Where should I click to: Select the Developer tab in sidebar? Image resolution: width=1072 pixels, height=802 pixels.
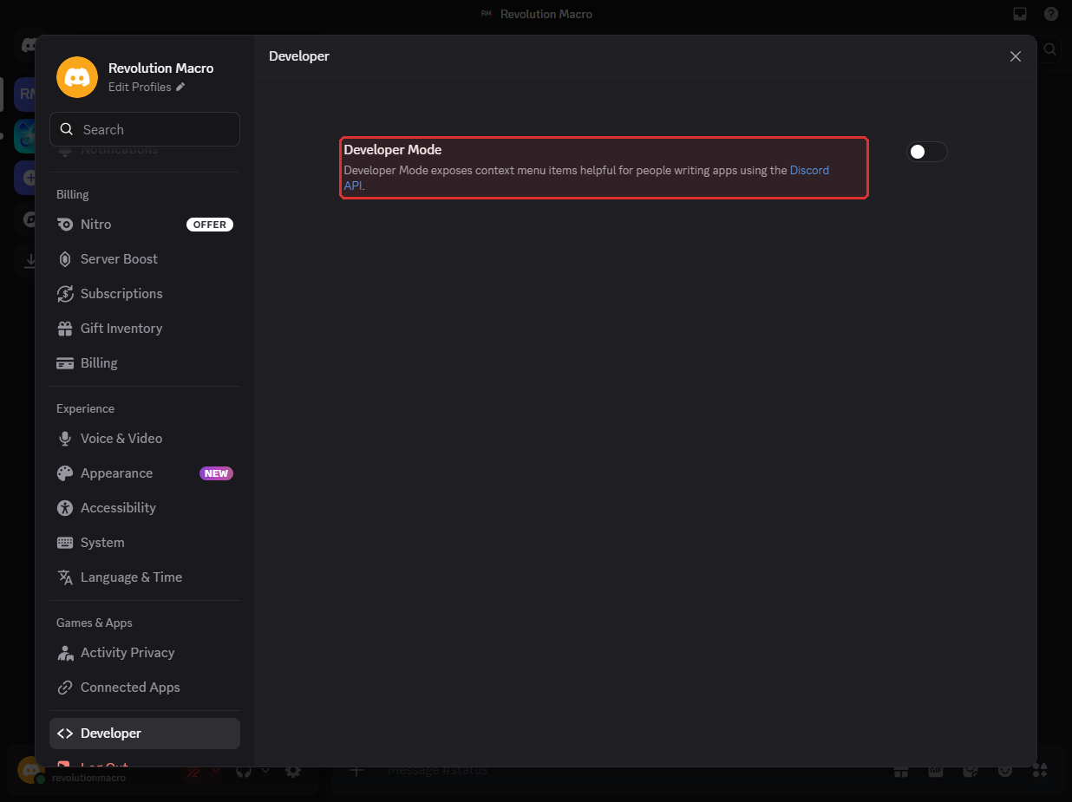click(145, 733)
